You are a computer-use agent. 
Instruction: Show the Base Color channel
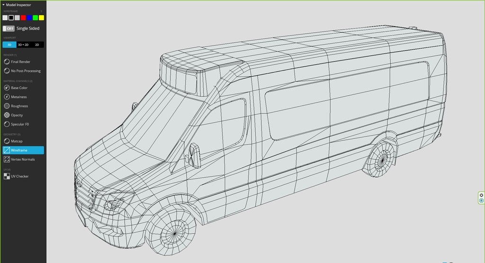pos(19,88)
